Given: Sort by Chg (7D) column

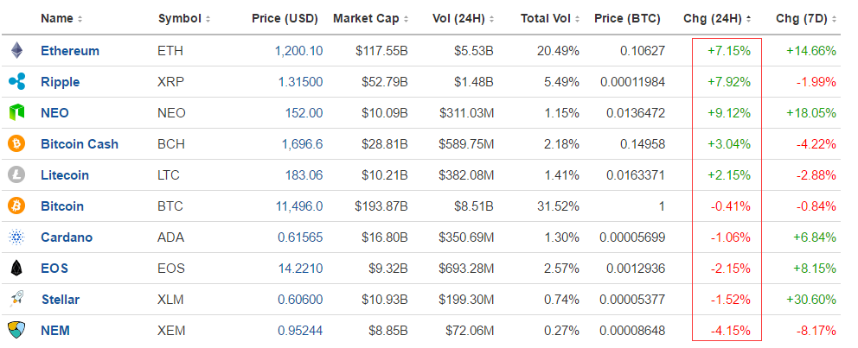Looking at the screenshot, I should [x=806, y=19].
